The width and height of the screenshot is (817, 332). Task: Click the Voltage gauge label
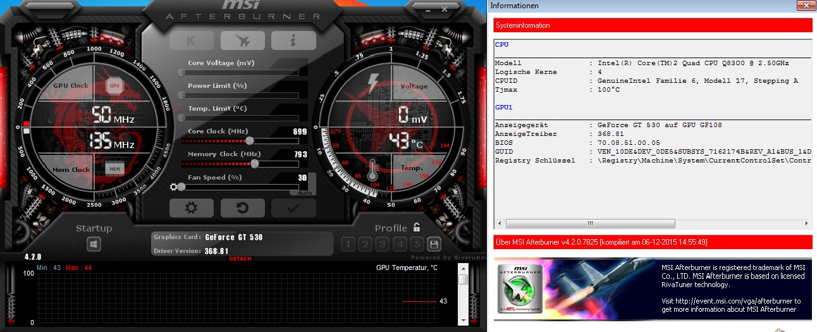414,86
